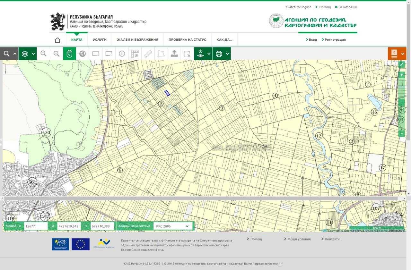Viewport: 411px width, 270px height.
Task: Select the draw polygon tool
Action: click(x=161, y=54)
